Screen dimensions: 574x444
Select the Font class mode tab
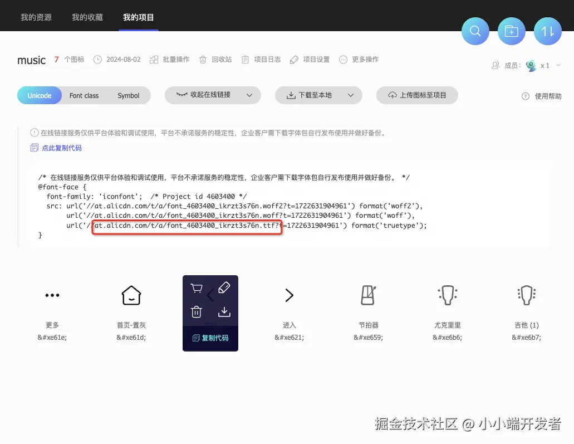[x=84, y=96]
